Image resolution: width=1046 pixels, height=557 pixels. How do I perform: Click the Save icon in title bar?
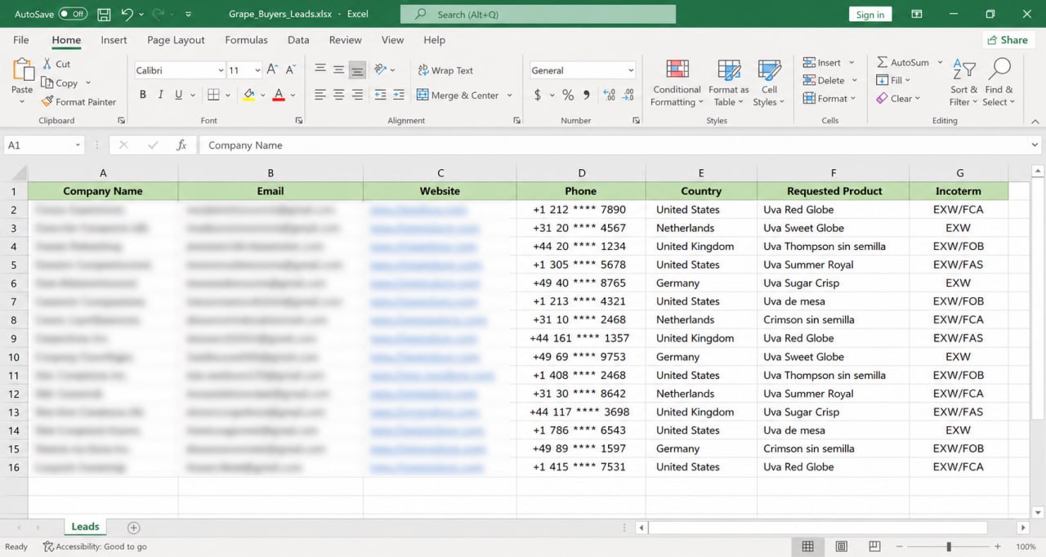point(104,14)
